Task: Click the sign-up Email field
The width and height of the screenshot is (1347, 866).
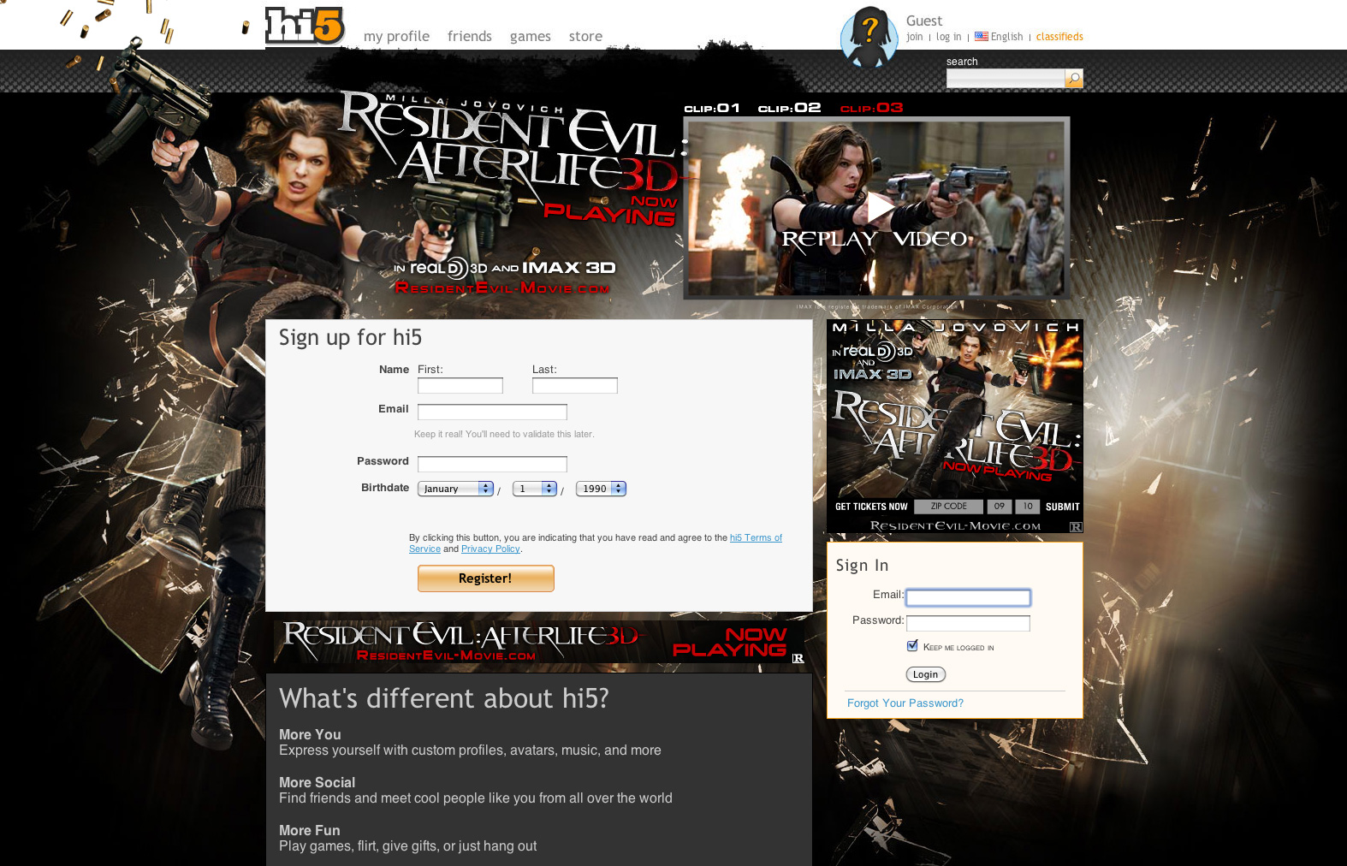Action: point(492,412)
